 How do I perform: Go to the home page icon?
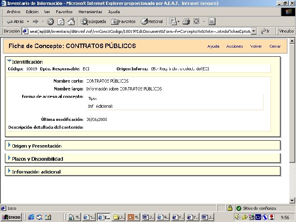(71, 21)
